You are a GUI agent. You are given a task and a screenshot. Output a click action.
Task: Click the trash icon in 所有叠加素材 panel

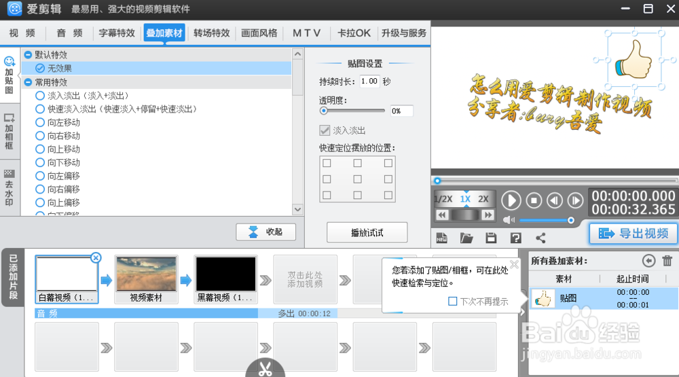pos(667,261)
